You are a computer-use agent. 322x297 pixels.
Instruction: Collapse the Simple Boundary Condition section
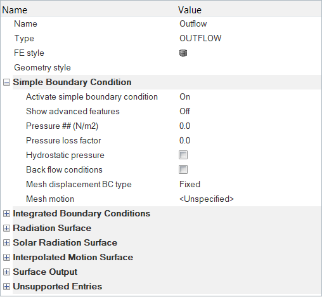6,82
